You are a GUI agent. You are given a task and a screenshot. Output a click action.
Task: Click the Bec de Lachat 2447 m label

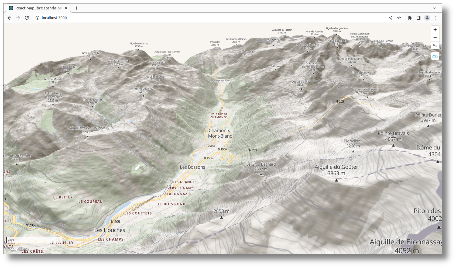(x=246, y=53)
